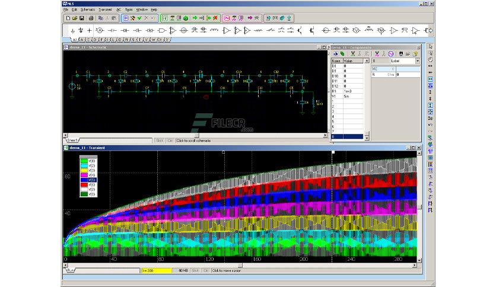Open the Transient menu
496x287 pixels.
coord(105,10)
